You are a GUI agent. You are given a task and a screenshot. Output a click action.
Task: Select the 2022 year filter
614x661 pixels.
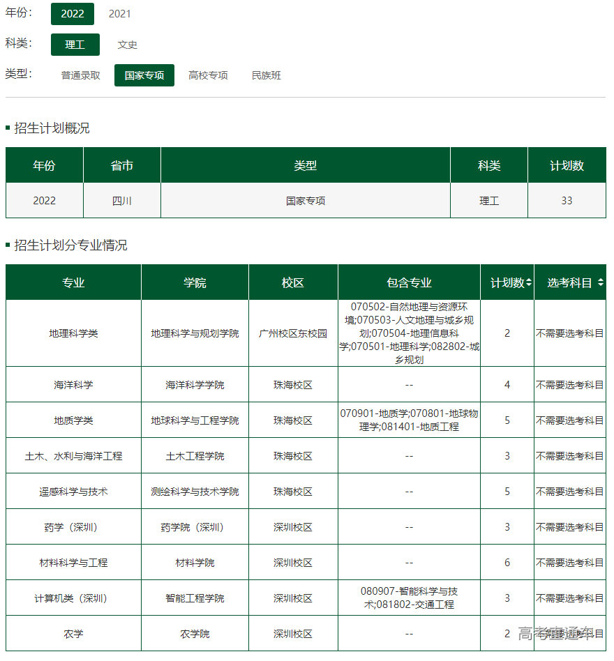(x=72, y=13)
